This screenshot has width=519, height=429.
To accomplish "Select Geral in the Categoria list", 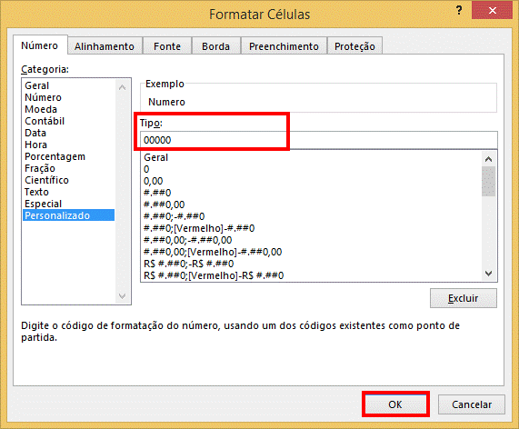I will 69,85.
